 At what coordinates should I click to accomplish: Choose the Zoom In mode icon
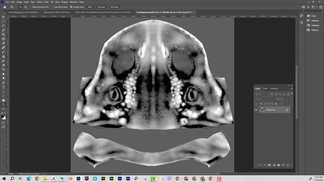21,7
